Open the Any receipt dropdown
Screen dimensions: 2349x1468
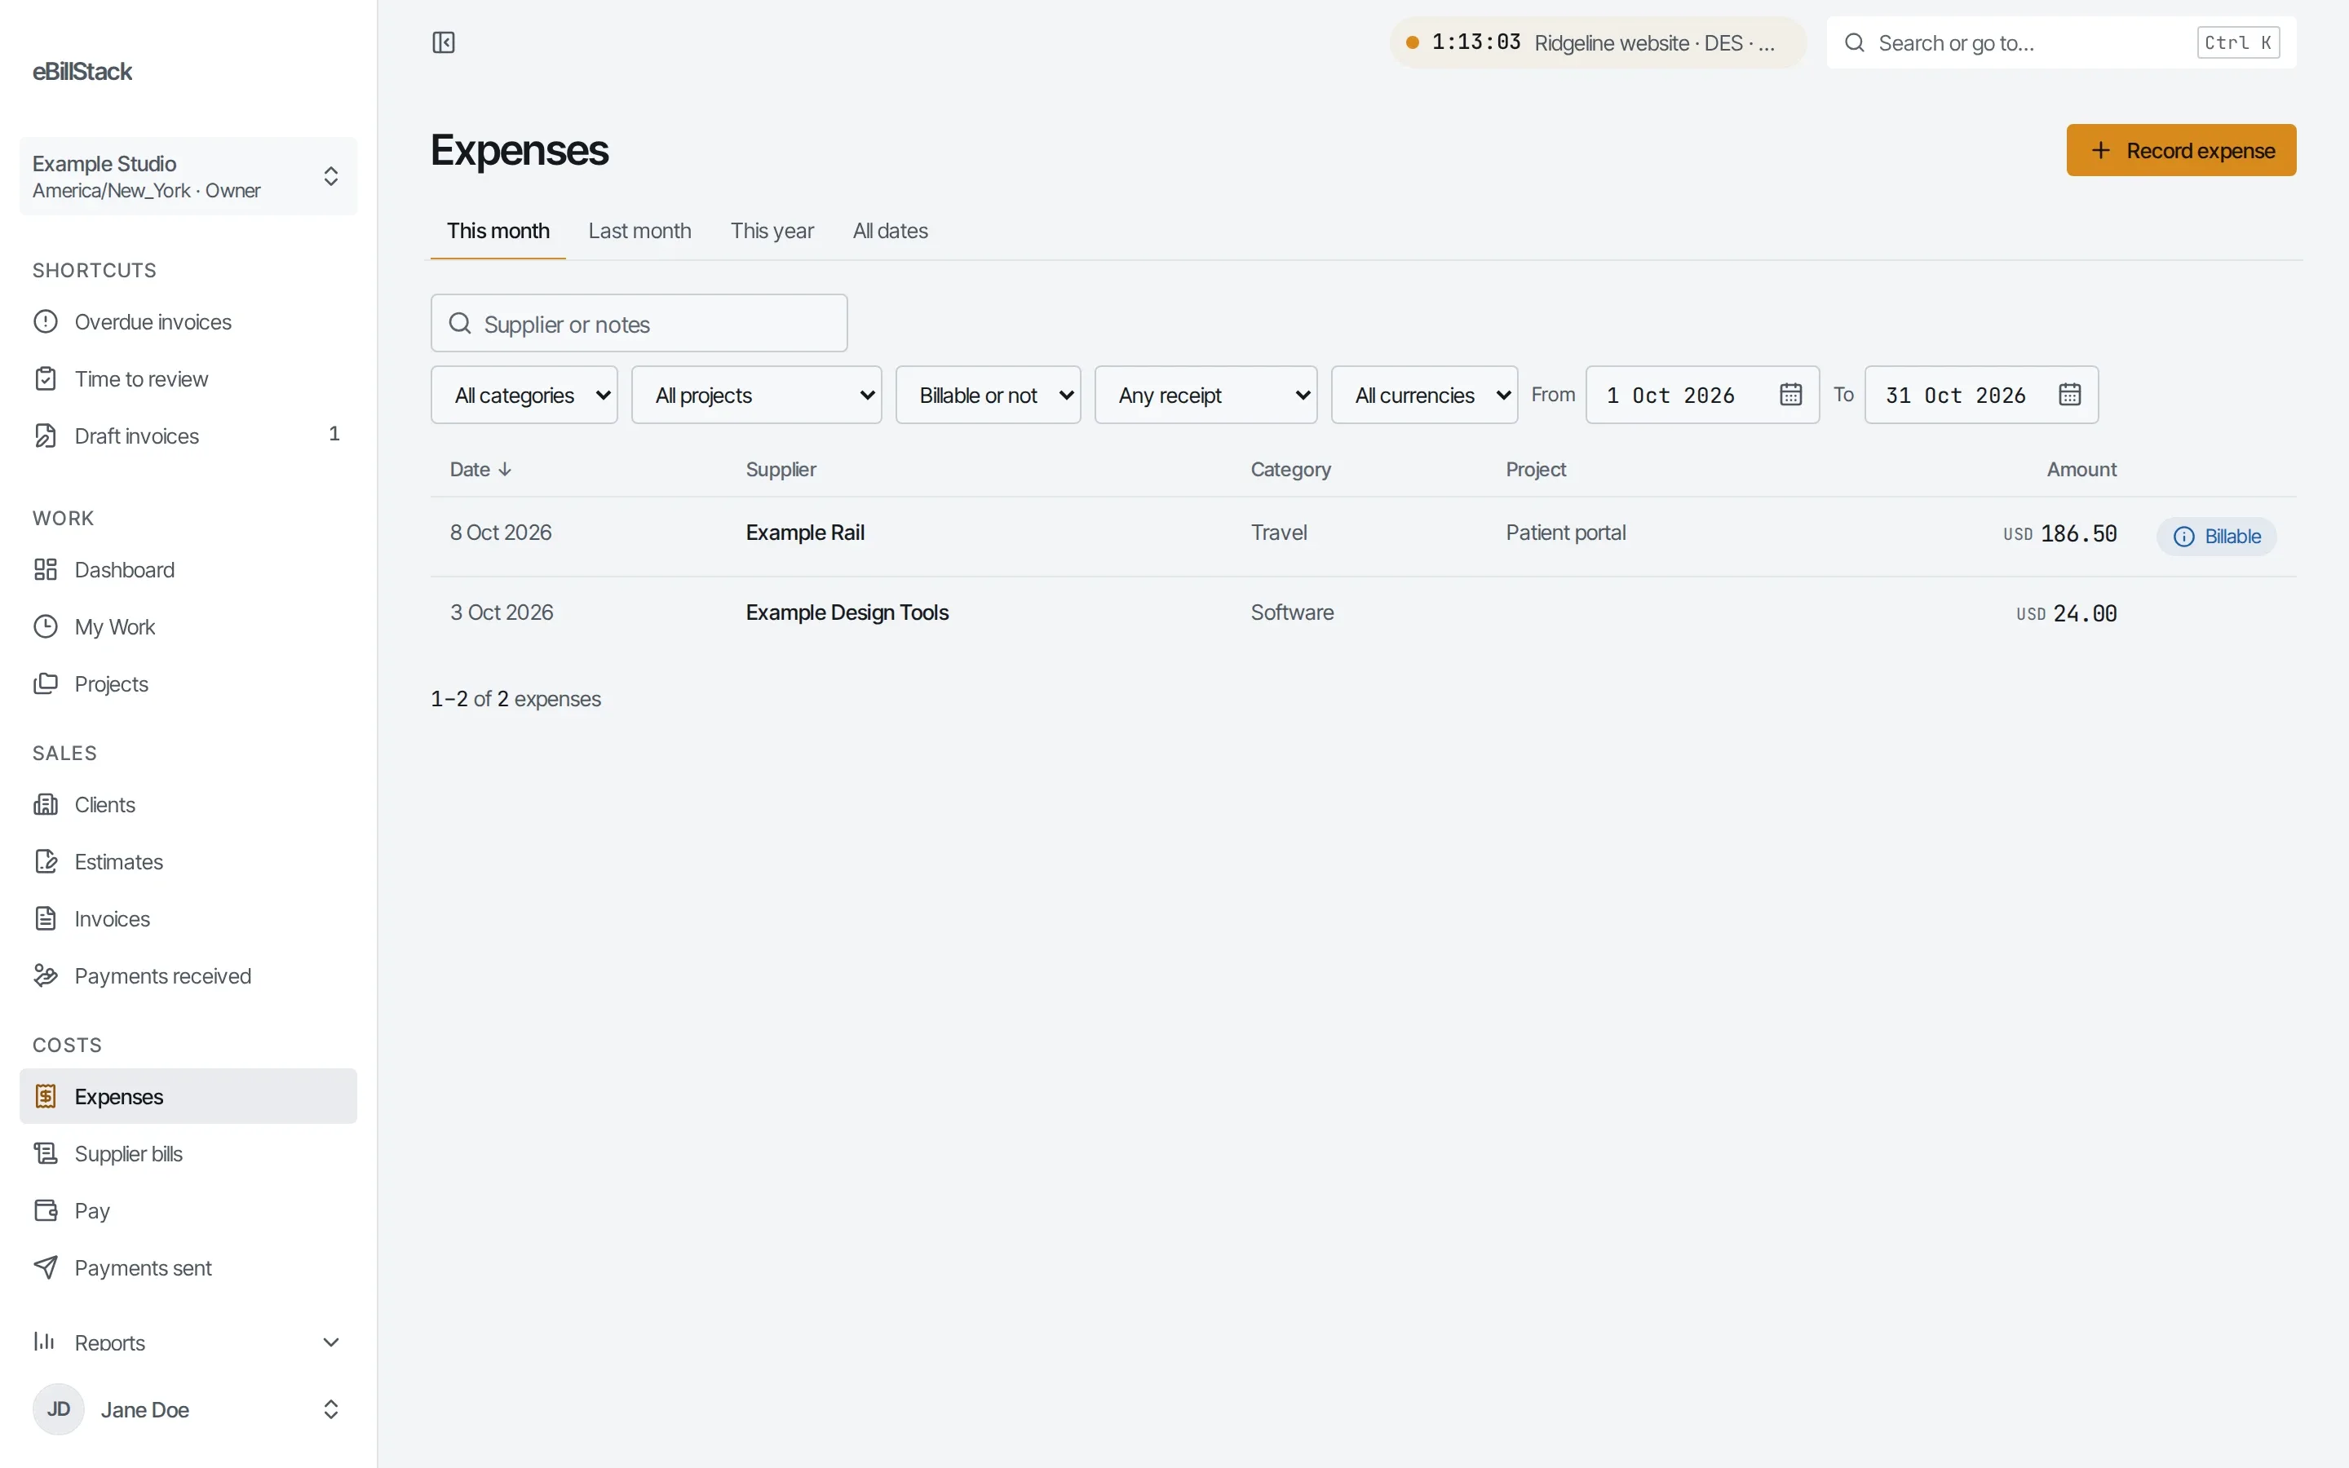(1205, 396)
